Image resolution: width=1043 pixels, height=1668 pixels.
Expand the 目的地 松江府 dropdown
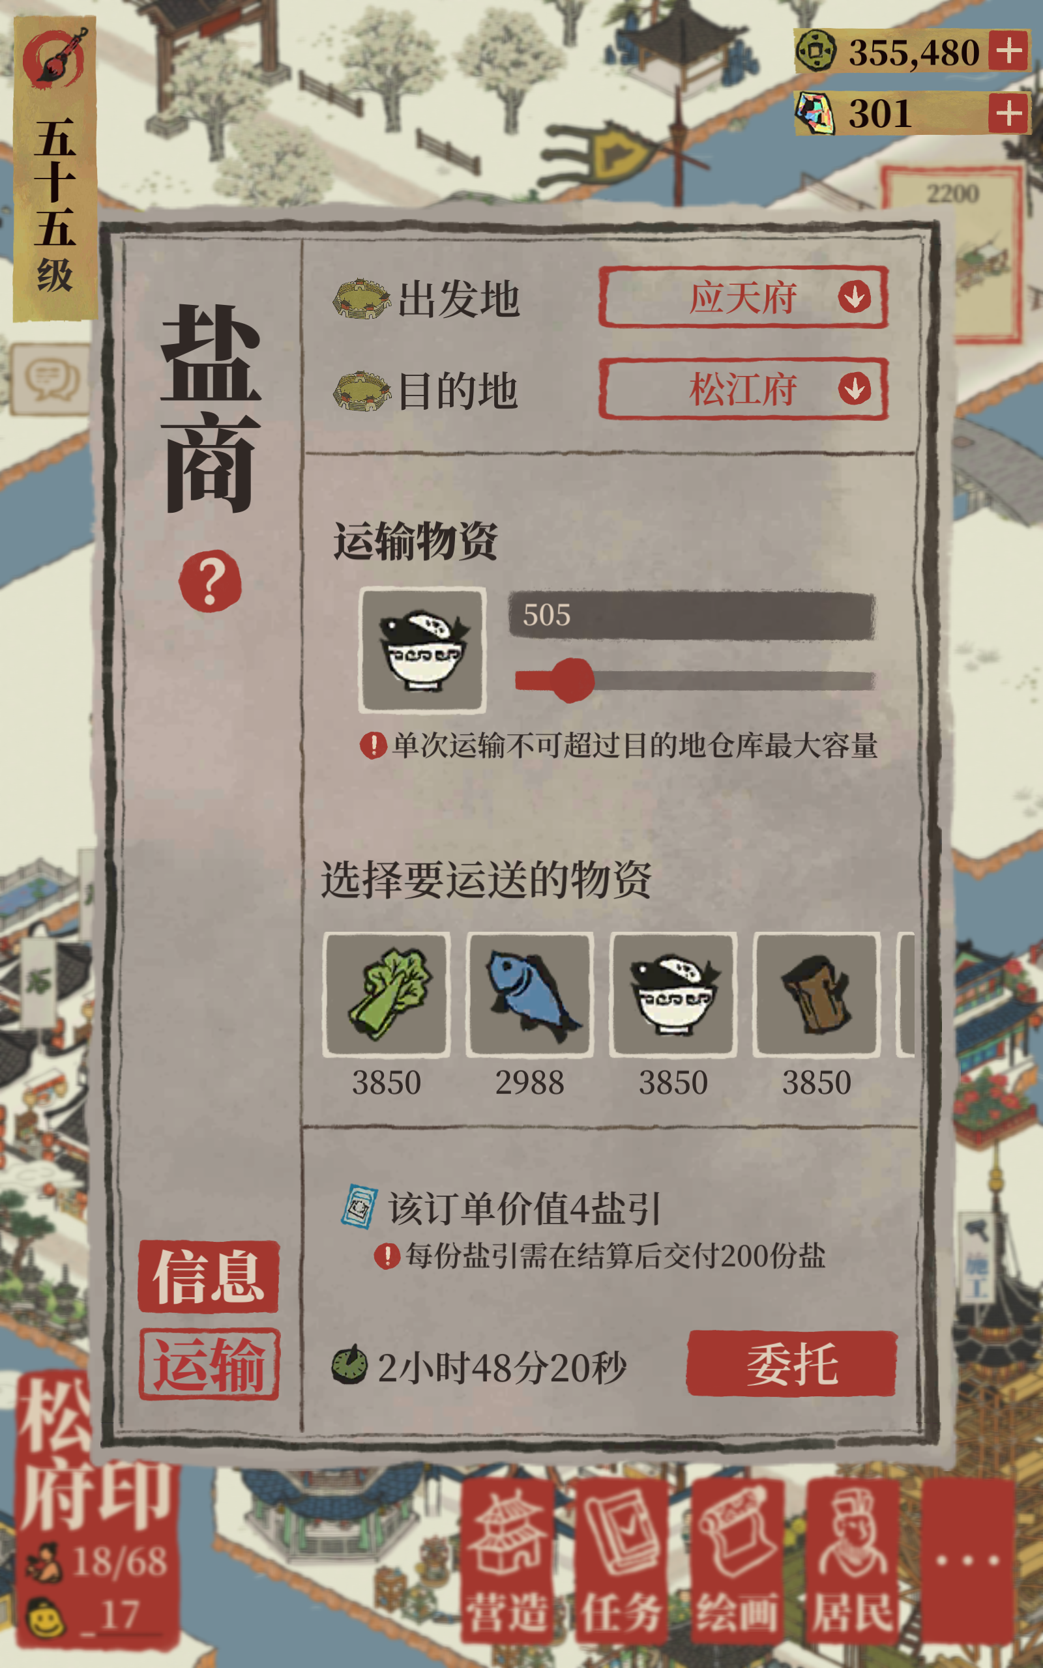pyautogui.click(x=743, y=389)
